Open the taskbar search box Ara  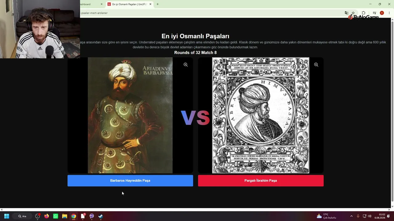point(22,216)
